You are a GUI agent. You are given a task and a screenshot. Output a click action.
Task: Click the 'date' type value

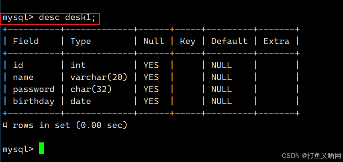coord(80,101)
